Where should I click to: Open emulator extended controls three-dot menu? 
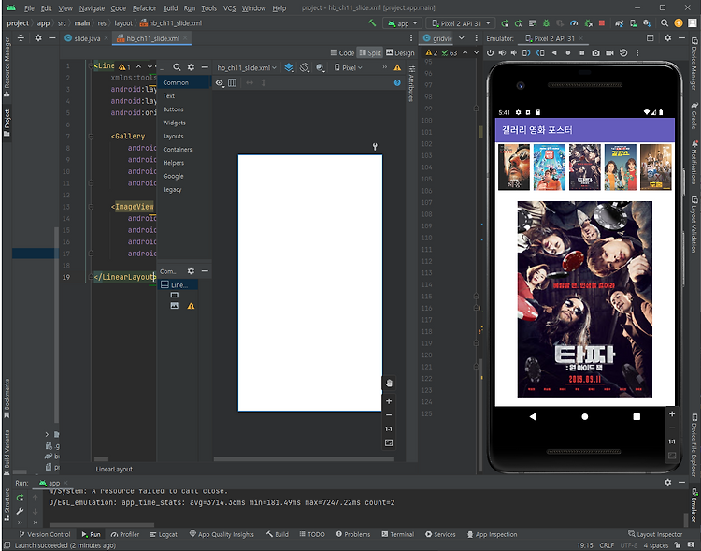(x=637, y=52)
